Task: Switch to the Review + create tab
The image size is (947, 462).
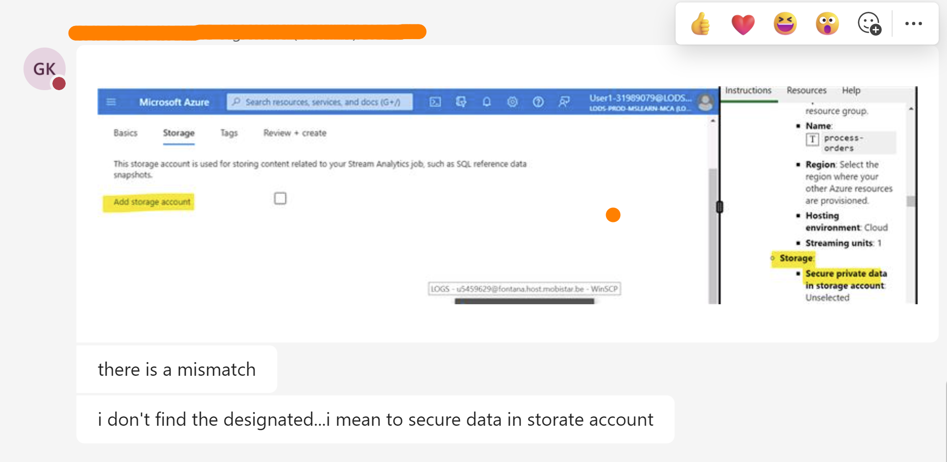Action: pyautogui.click(x=294, y=133)
